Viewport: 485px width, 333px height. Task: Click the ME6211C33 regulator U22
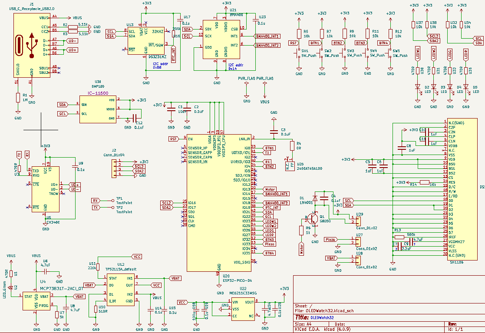(x=243, y=309)
